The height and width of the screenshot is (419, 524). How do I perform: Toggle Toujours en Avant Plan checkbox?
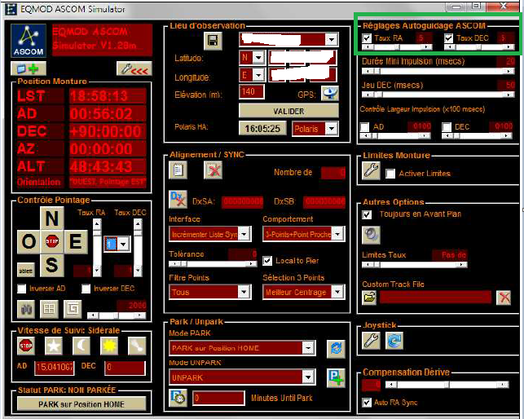(x=367, y=214)
